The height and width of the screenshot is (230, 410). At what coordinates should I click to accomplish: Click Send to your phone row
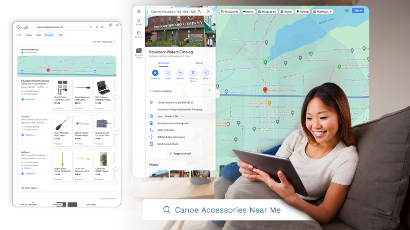(180, 144)
